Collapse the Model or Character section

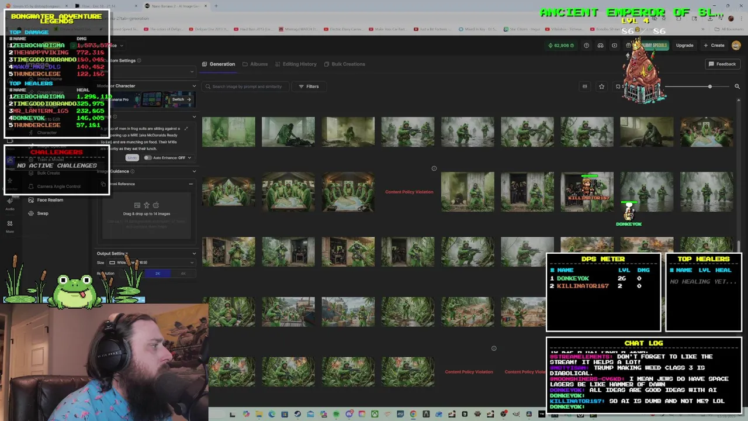point(194,86)
